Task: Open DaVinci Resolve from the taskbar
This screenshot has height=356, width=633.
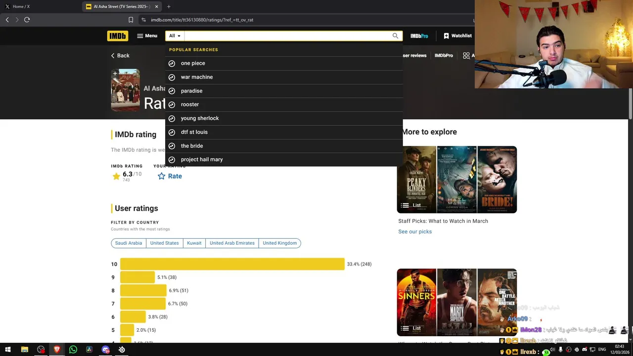Action: tap(89, 350)
